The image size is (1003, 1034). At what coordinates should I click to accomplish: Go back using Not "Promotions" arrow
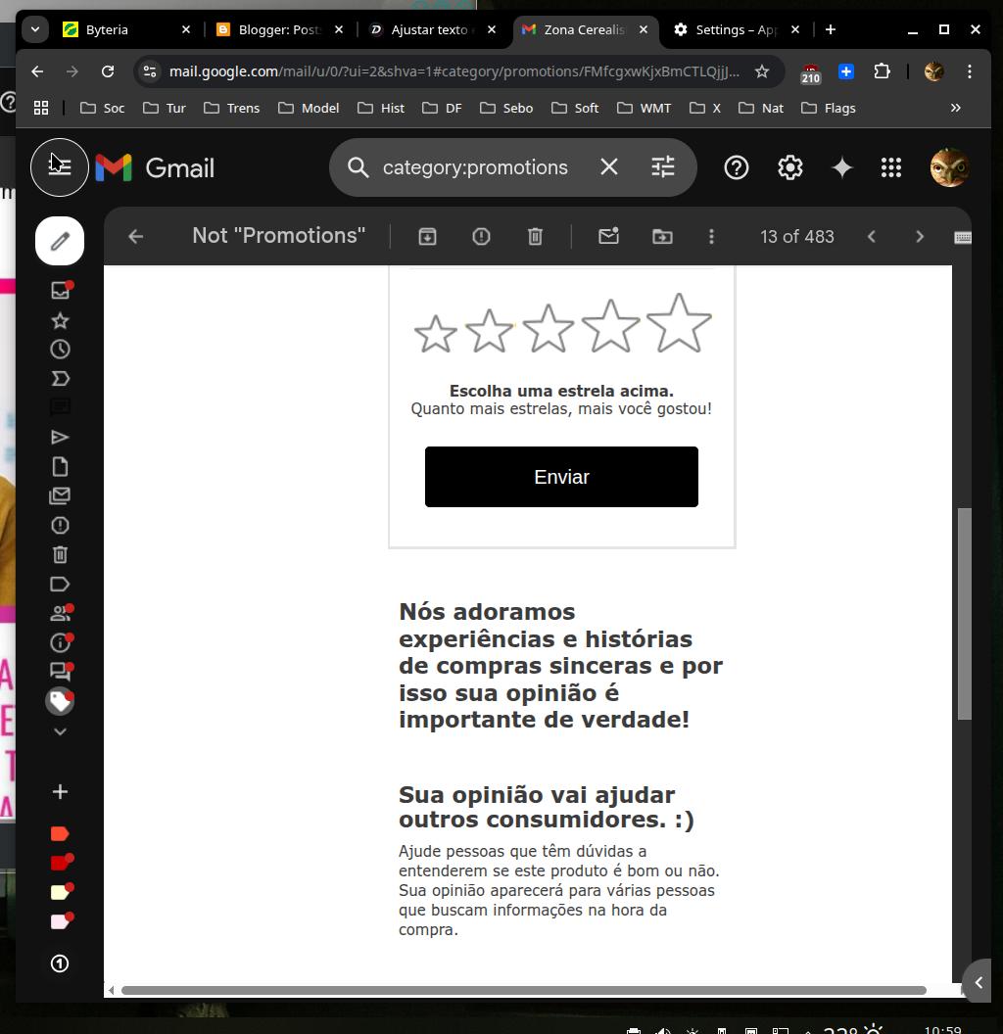[136, 236]
